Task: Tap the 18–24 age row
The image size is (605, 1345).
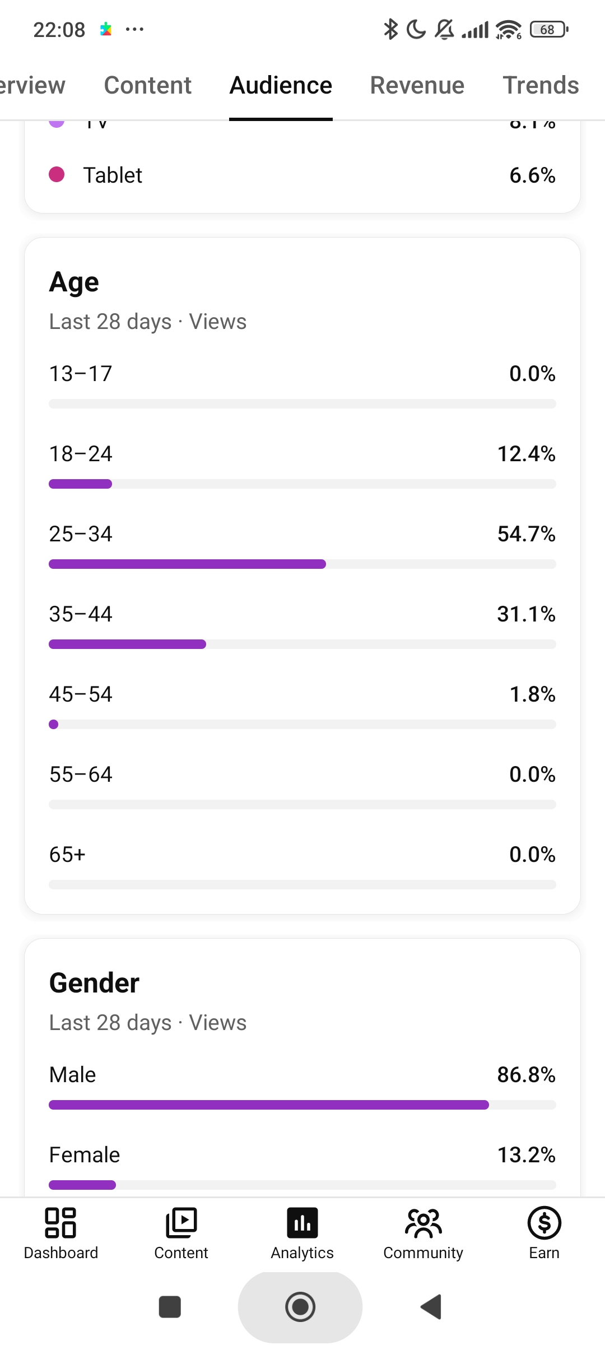Action: [302, 466]
